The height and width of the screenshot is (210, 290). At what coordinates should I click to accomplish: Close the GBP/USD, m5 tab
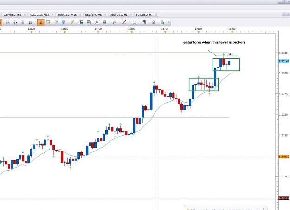25,15
